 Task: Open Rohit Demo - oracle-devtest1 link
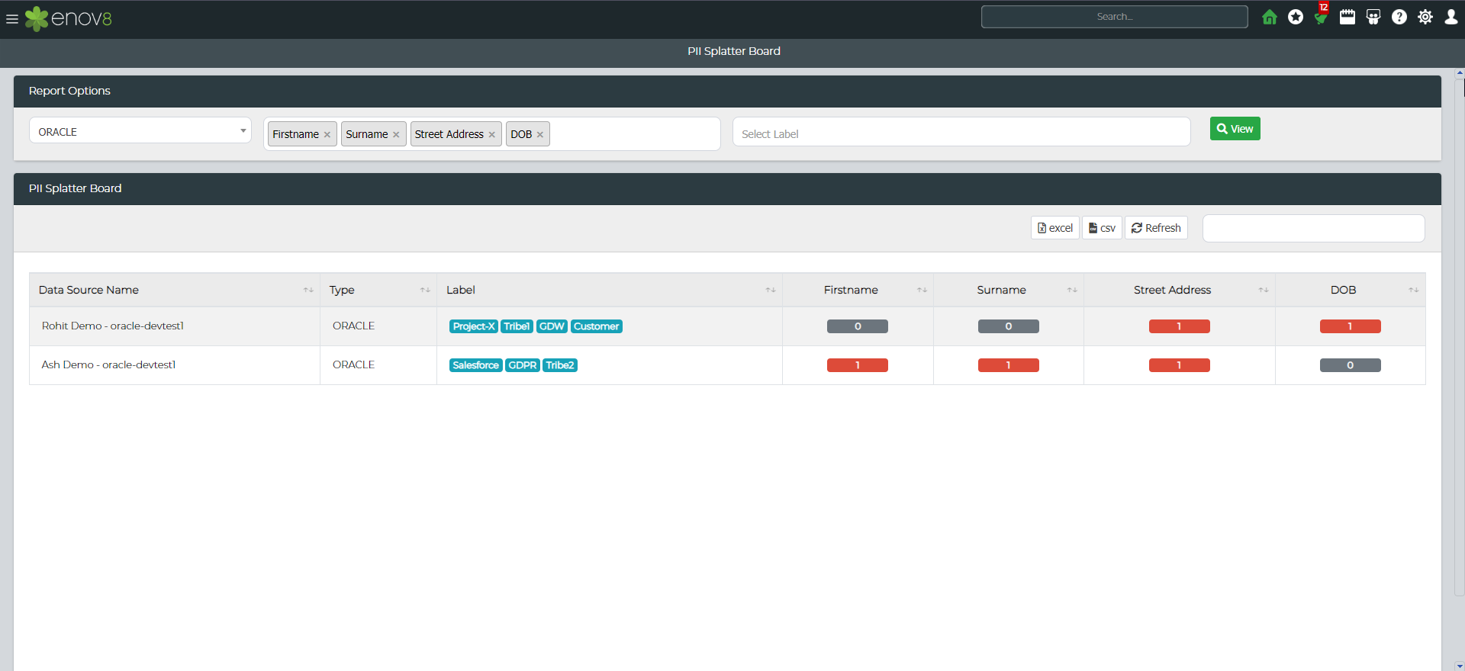pos(113,326)
